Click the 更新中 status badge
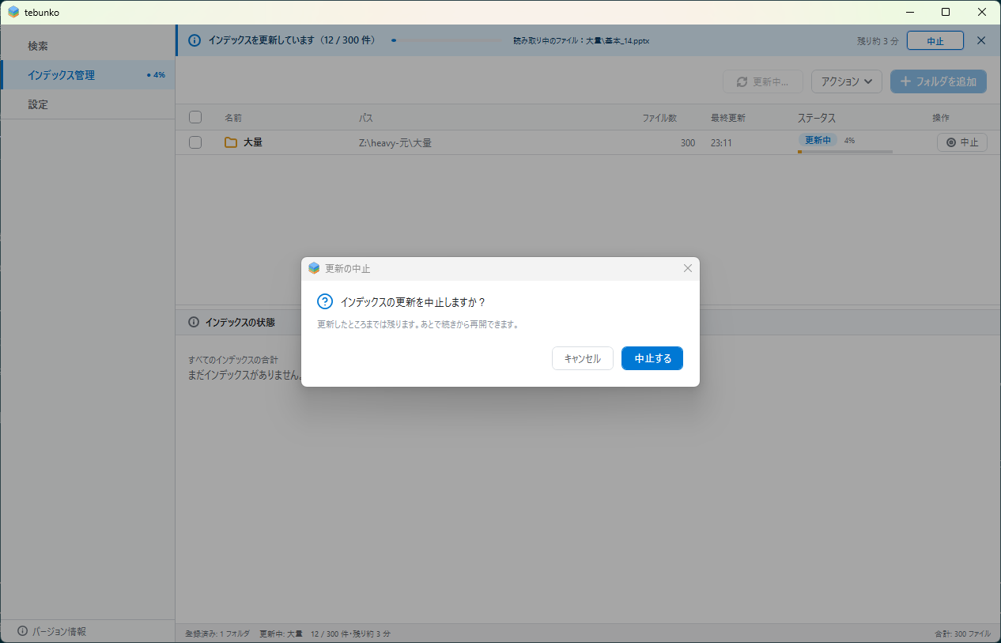This screenshot has width=1001, height=643. click(818, 140)
